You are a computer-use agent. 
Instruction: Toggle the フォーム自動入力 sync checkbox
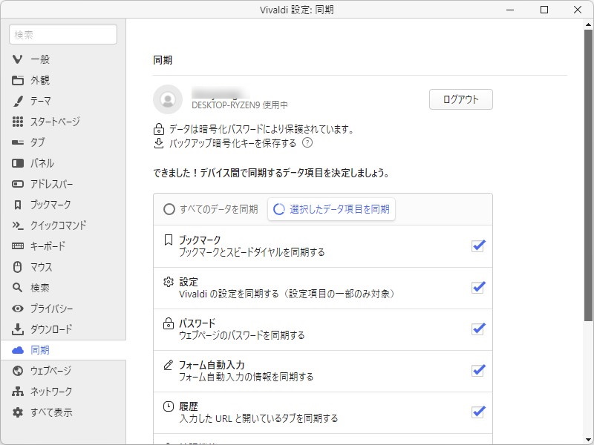pos(477,371)
